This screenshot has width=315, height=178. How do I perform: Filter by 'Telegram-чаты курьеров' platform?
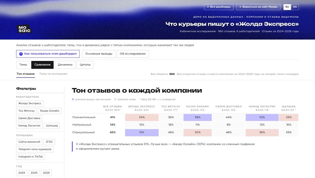point(35,149)
